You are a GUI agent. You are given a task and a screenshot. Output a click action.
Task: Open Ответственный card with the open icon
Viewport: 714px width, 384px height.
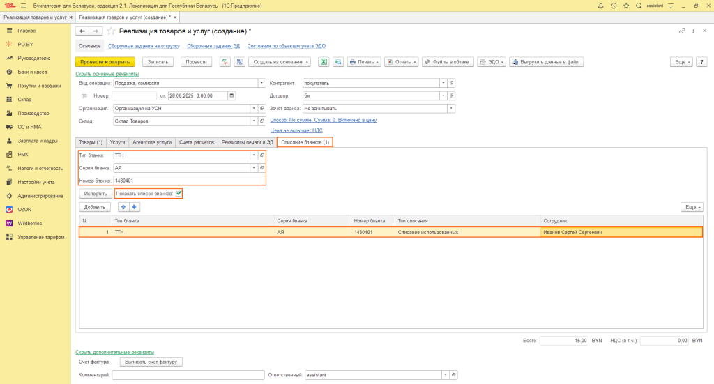coord(453,375)
